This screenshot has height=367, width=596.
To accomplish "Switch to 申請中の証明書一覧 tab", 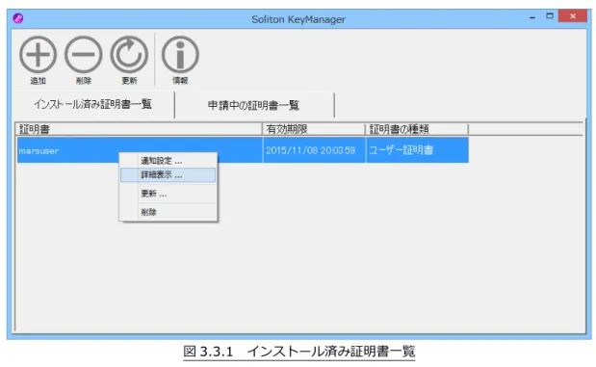I will (254, 105).
